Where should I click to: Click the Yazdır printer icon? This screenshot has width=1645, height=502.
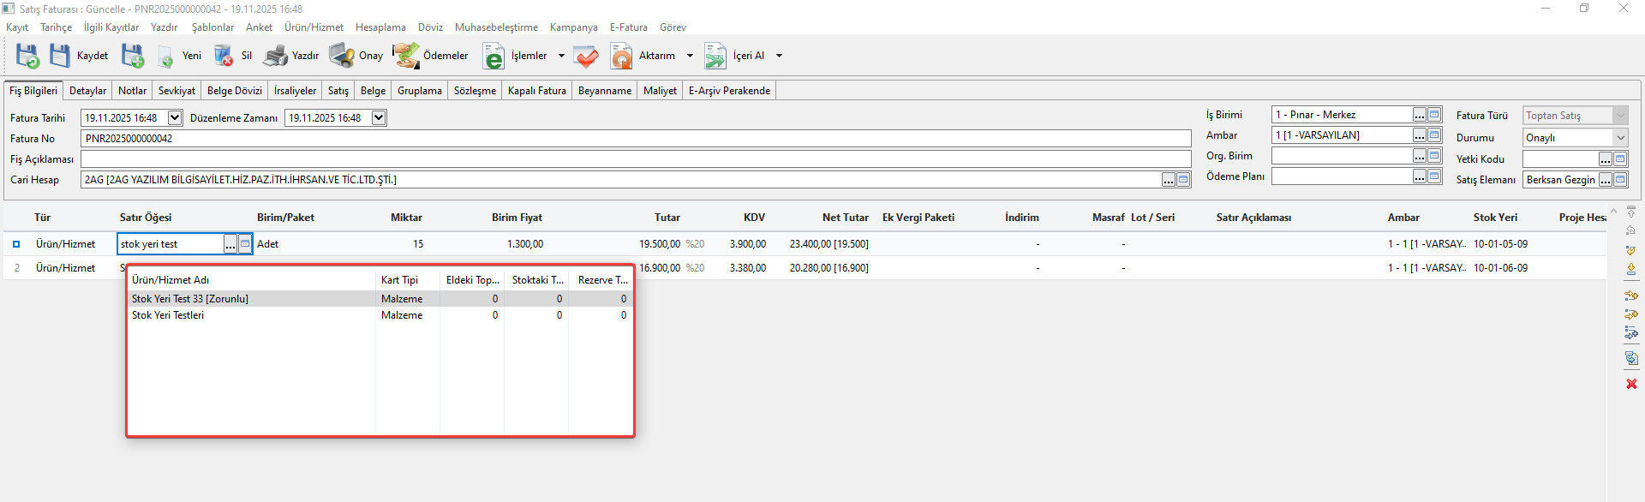click(275, 56)
